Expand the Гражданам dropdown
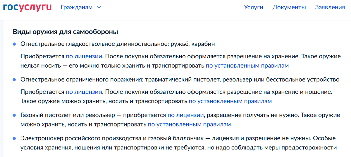 pyautogui.click(x=81, y=8)
